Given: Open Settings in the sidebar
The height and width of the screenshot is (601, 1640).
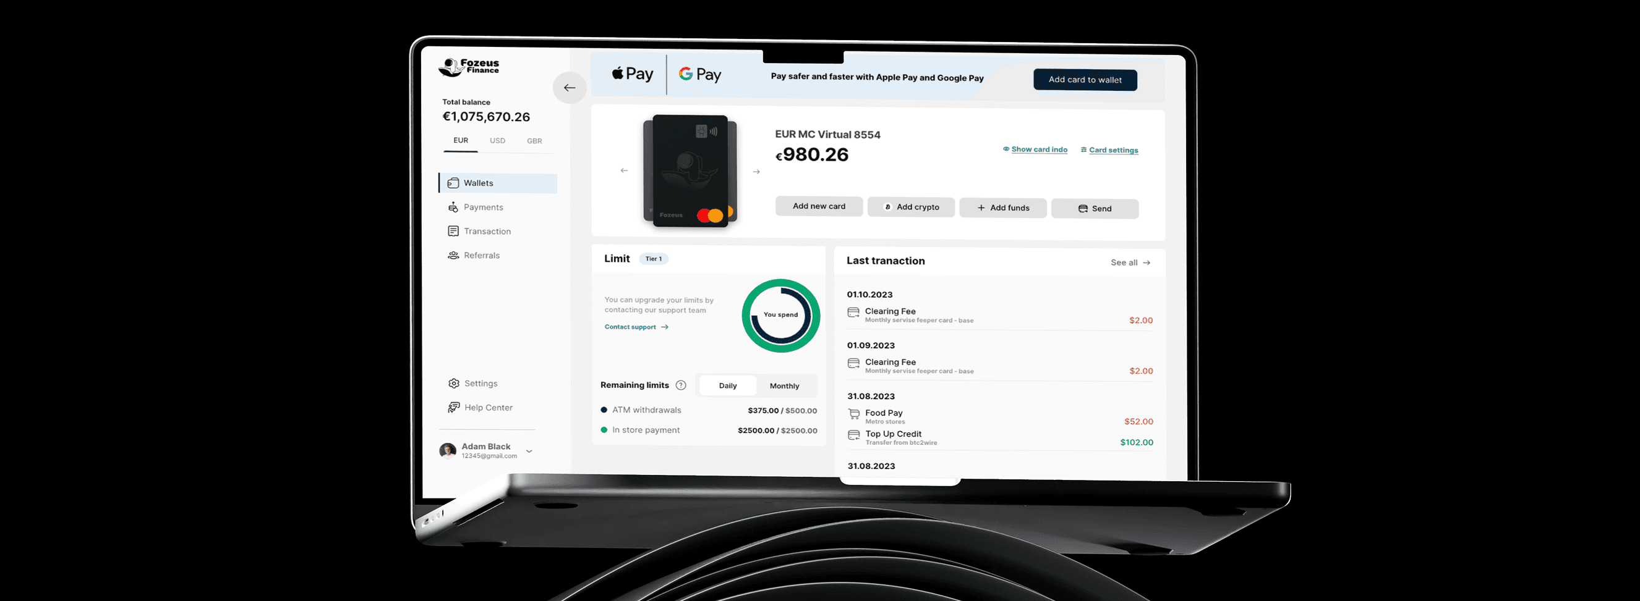Looking at the screenshot, I should (x=473, y=384).
